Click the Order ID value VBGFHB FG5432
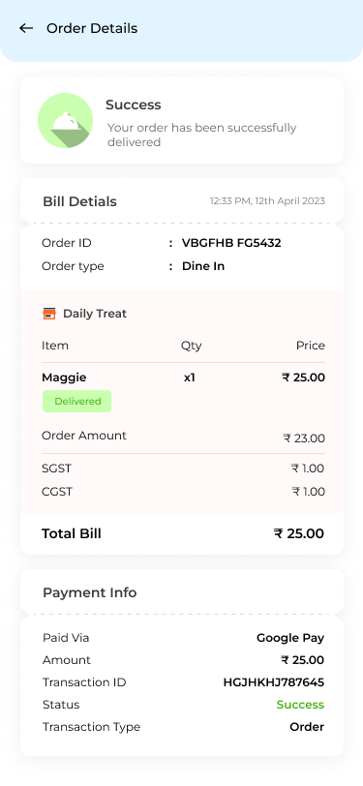363x786 pixels. click(x=231, y=243)
